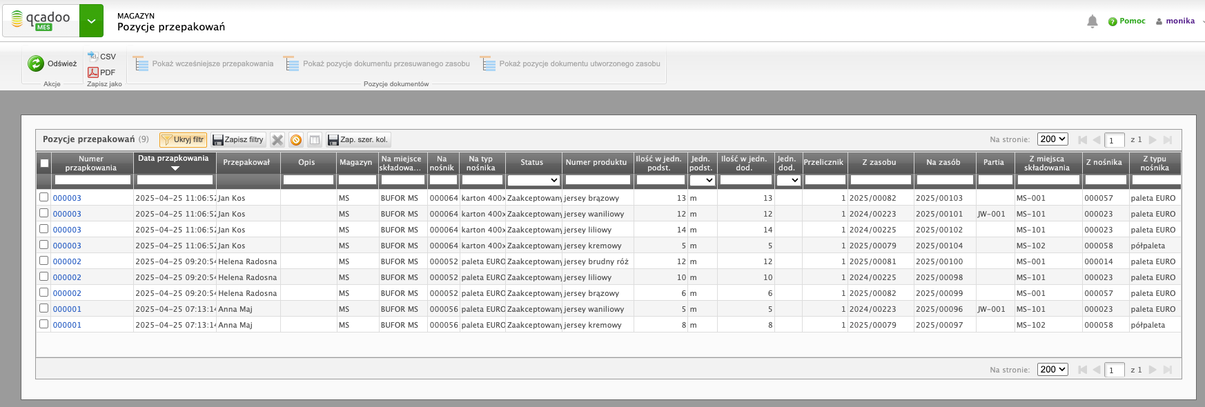Expand the green main menu arrow
Image resolution: width=1205 pixels, height=407 pixels.
click(x=91, y=21)
